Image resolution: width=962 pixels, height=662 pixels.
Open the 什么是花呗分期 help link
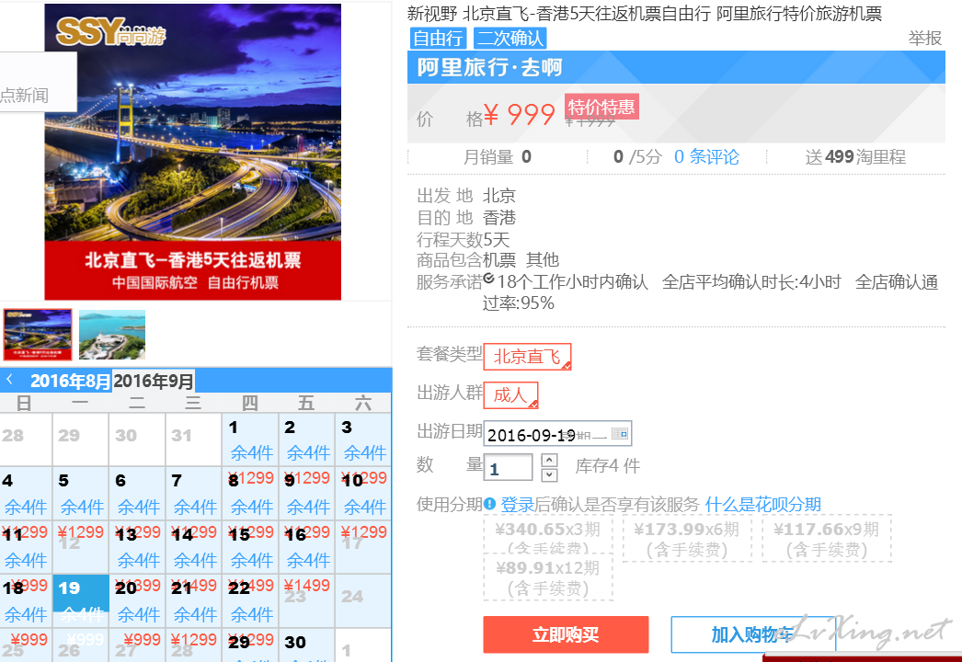tap(762, 505)
